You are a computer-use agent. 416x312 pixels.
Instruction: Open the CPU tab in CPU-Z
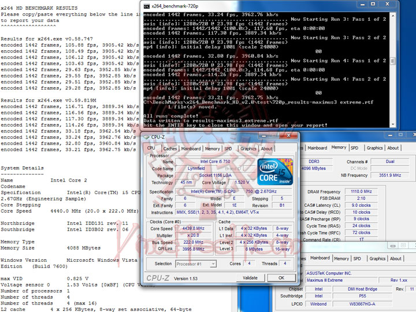tap(151, 148)
